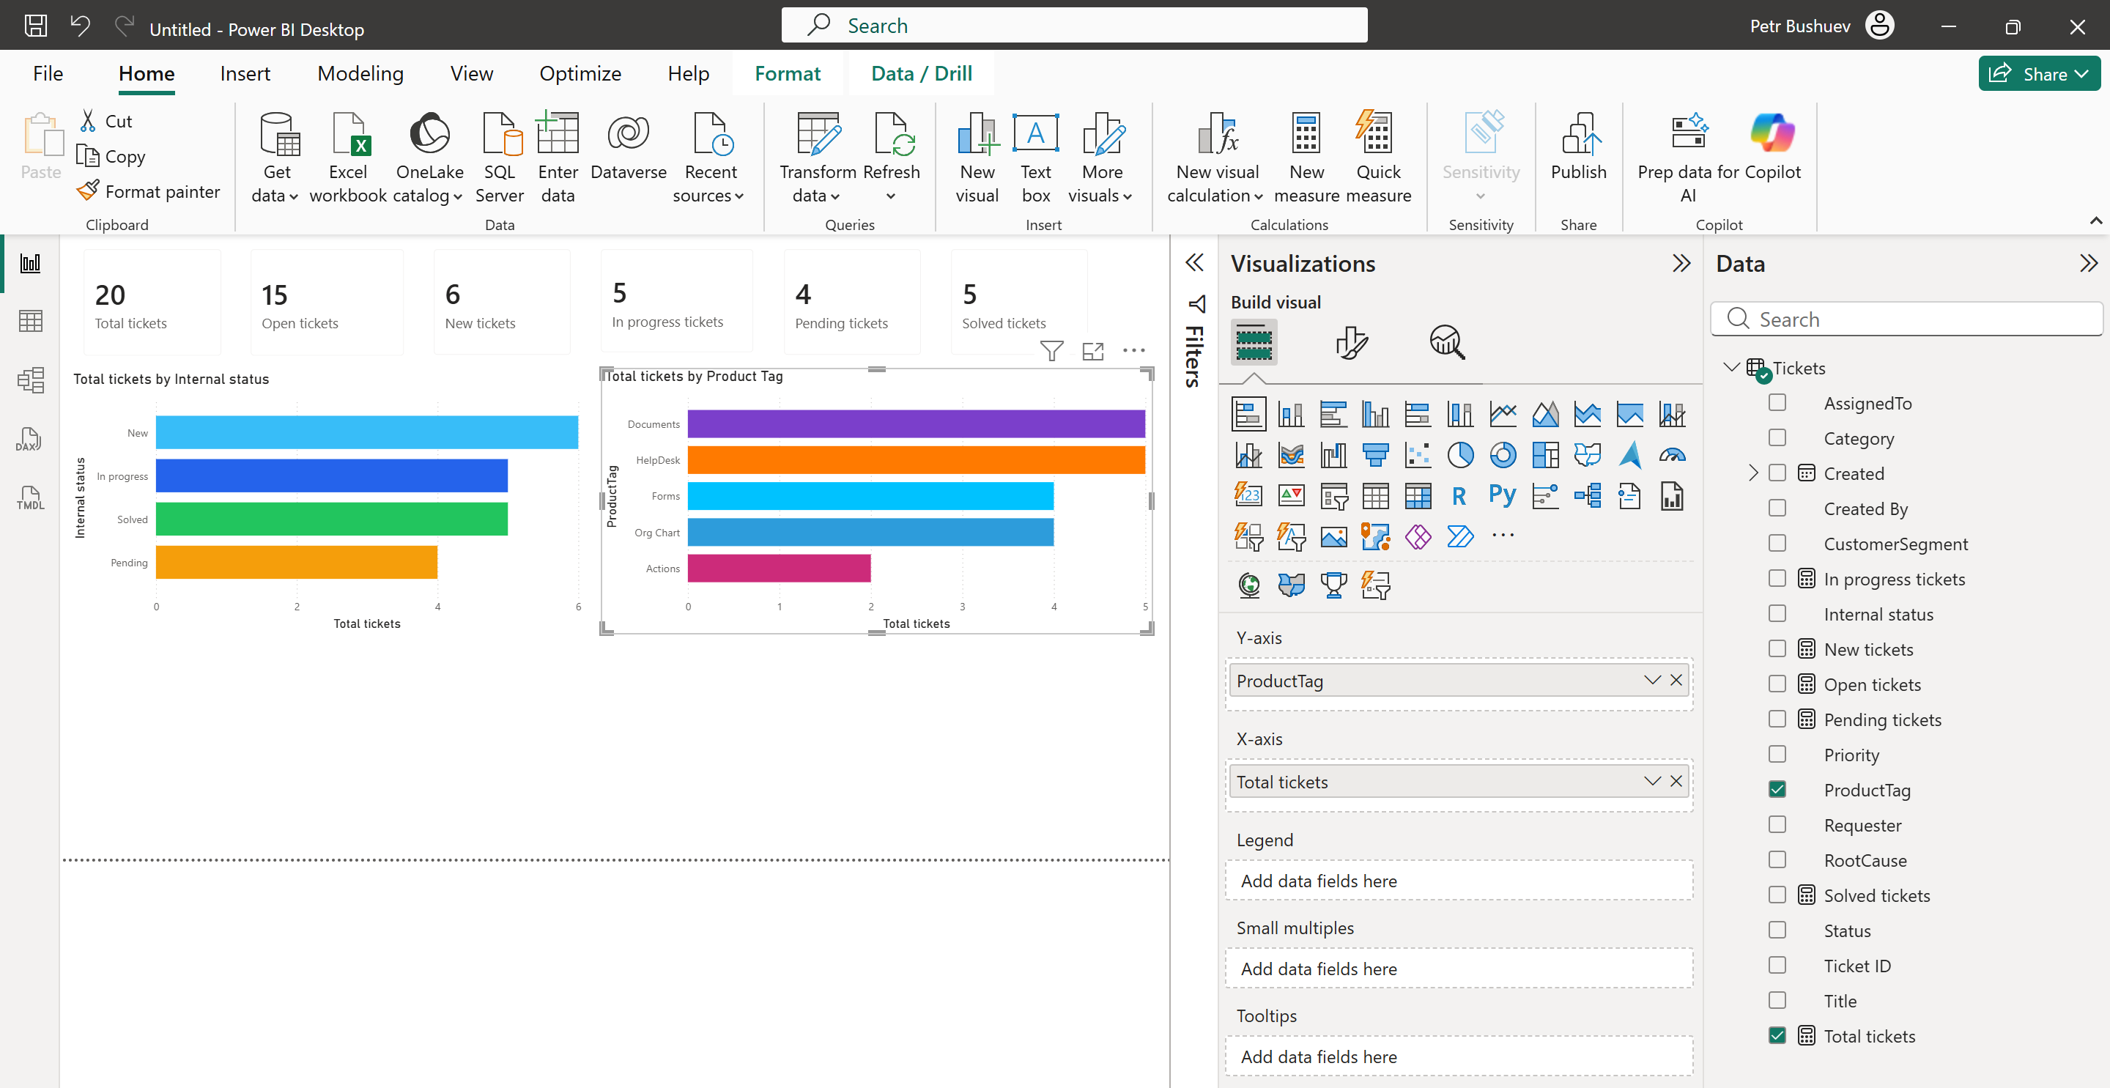2110x1088 pixels.
Task: Collapse the Visualizations pane
Action: tap(1681, 263)
